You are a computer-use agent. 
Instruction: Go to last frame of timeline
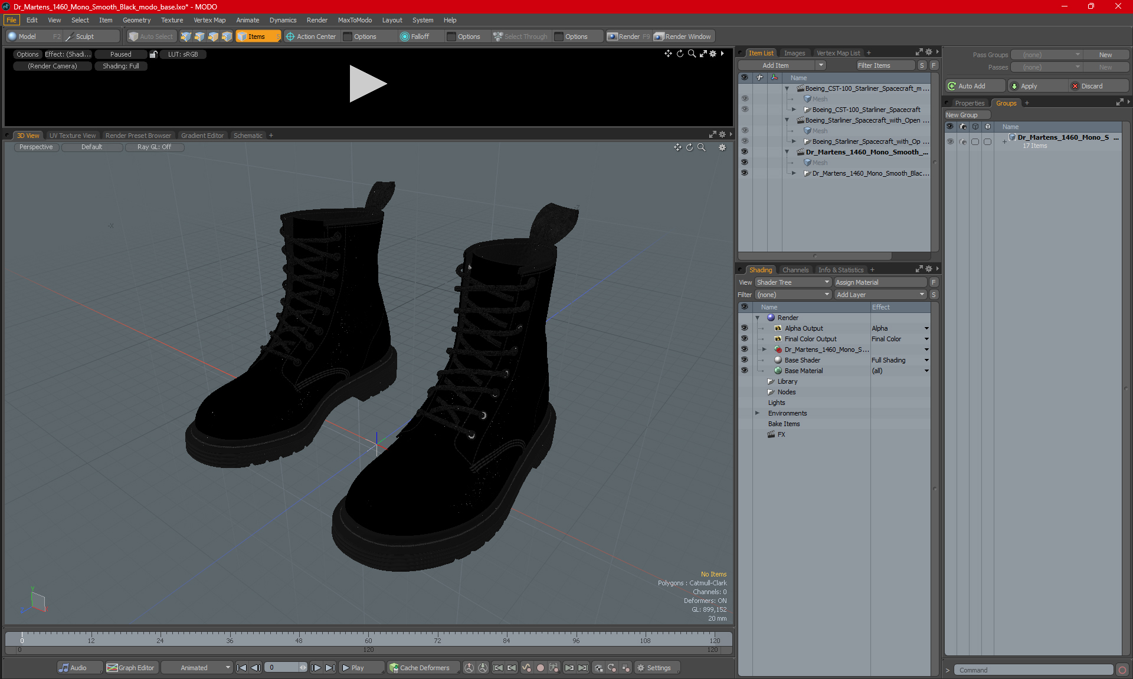(x=330, y=668)
